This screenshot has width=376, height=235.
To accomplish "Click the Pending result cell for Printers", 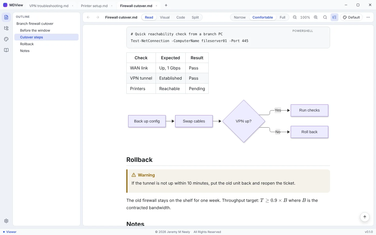I will (197, 89).
